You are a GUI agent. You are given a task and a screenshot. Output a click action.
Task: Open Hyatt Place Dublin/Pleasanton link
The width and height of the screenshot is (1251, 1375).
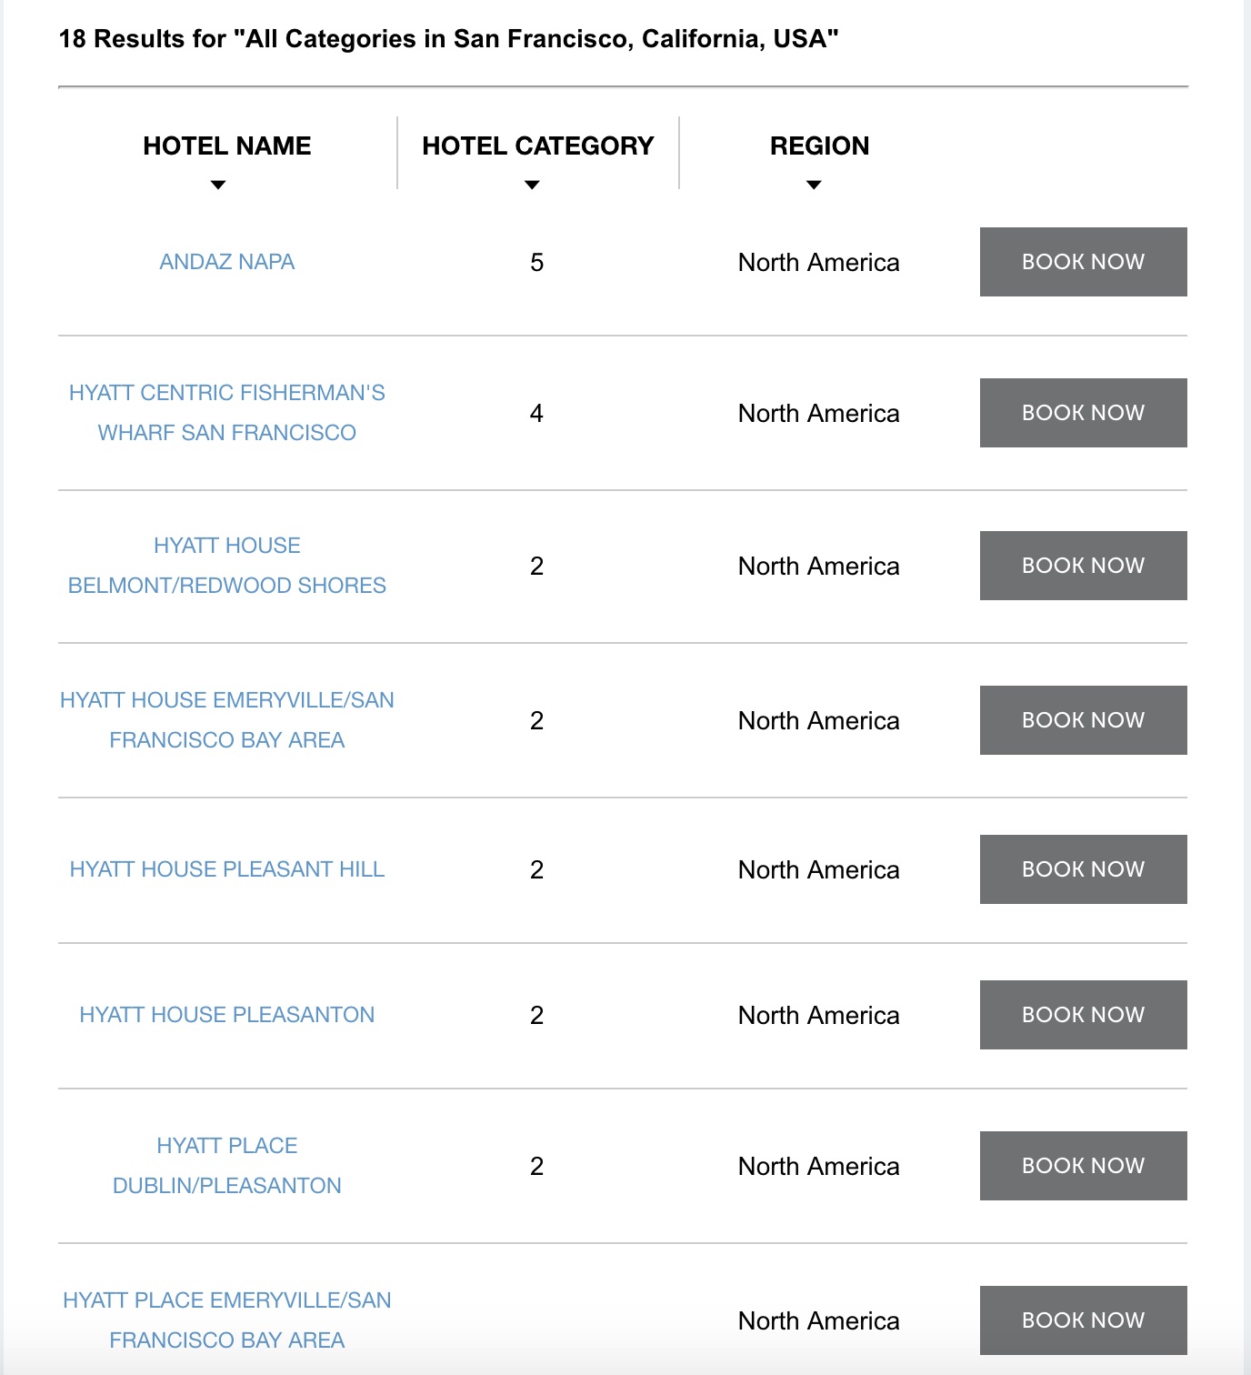(227, 1166)
